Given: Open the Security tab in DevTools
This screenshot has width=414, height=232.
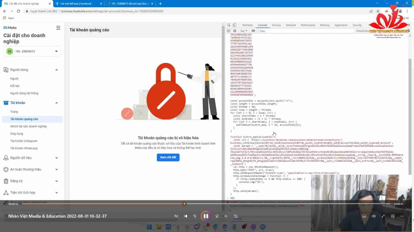Looking at the screenshot, I should pos(357,25).
